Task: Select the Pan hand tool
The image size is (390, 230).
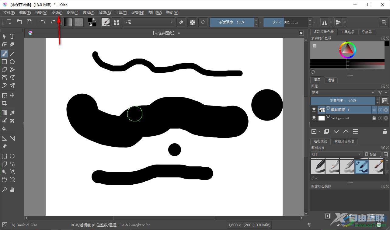Action: coord(12,190)
